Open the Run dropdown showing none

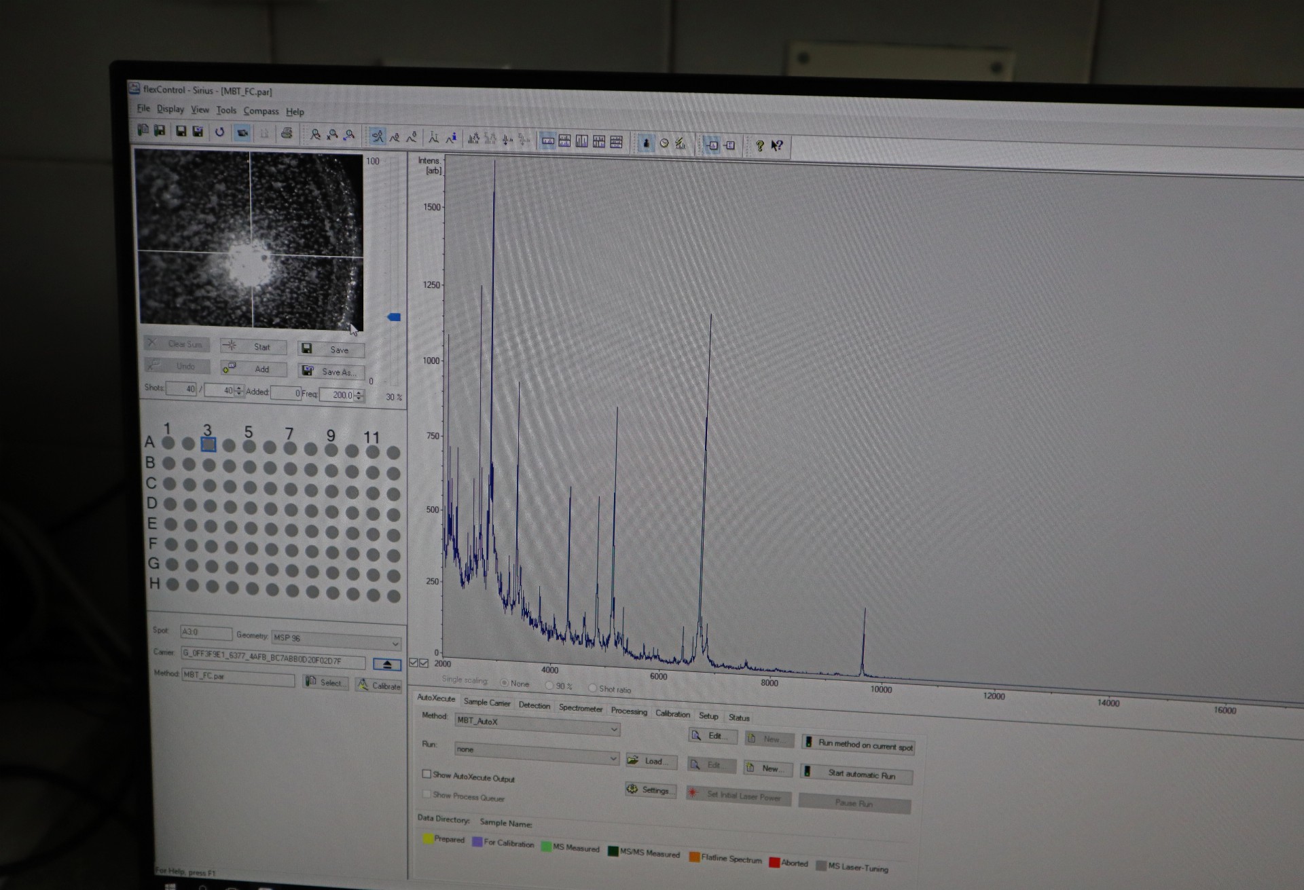coord(613,758)
